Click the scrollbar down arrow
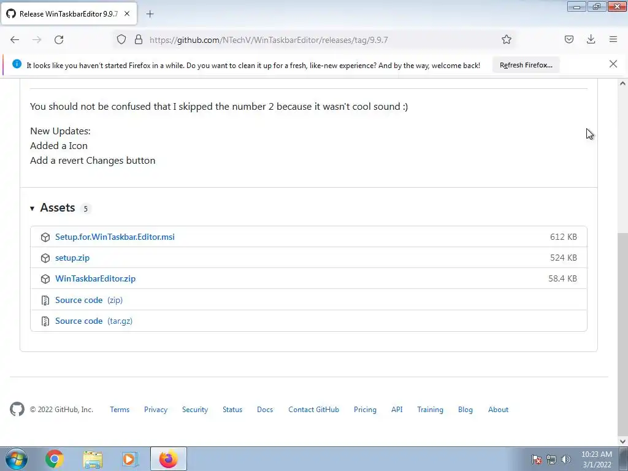This screenshot has height=471, width=628. pos(622,441)
